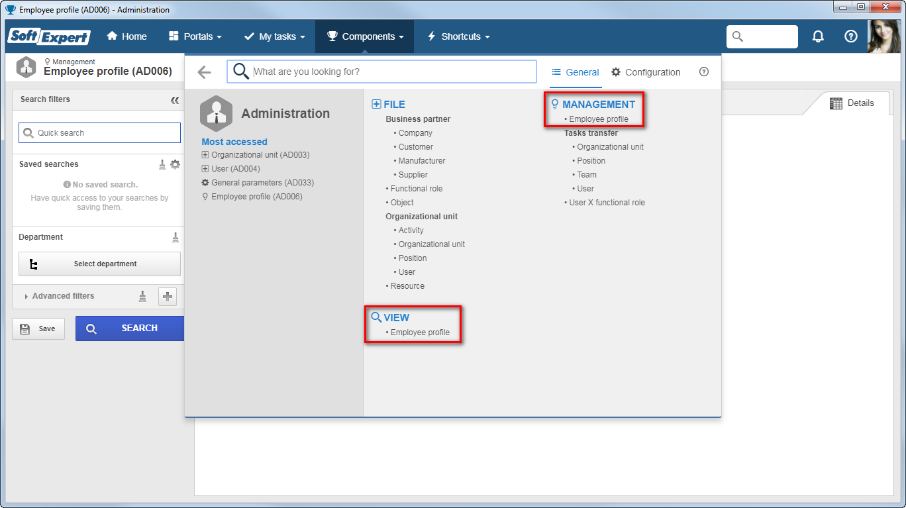The width and height of the screenshot is (906, 508).
Task: Click the VIEW section heading
Action: click(x=390, y=317)
